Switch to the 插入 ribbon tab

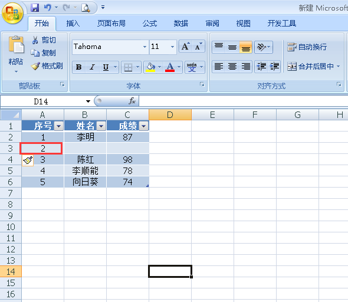[73, 24]
